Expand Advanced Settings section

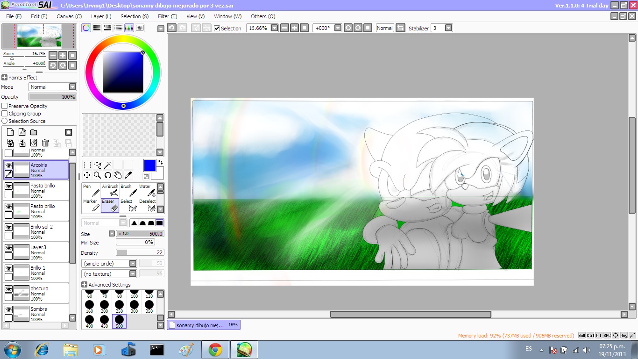84,285
